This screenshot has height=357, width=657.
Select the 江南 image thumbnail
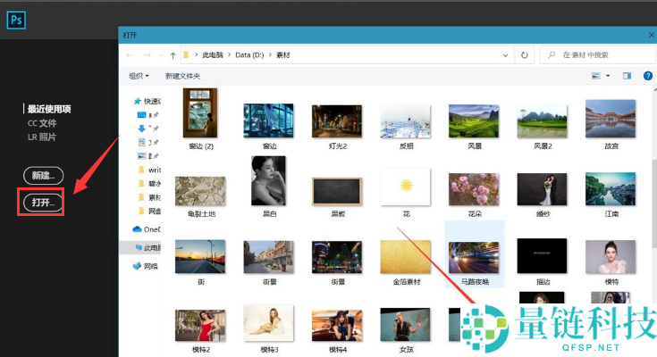pyautogui.click(x=611, y=188)
